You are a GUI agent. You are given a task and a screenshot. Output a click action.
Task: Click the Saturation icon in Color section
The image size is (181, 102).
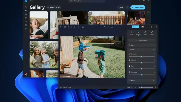(130, 54)
